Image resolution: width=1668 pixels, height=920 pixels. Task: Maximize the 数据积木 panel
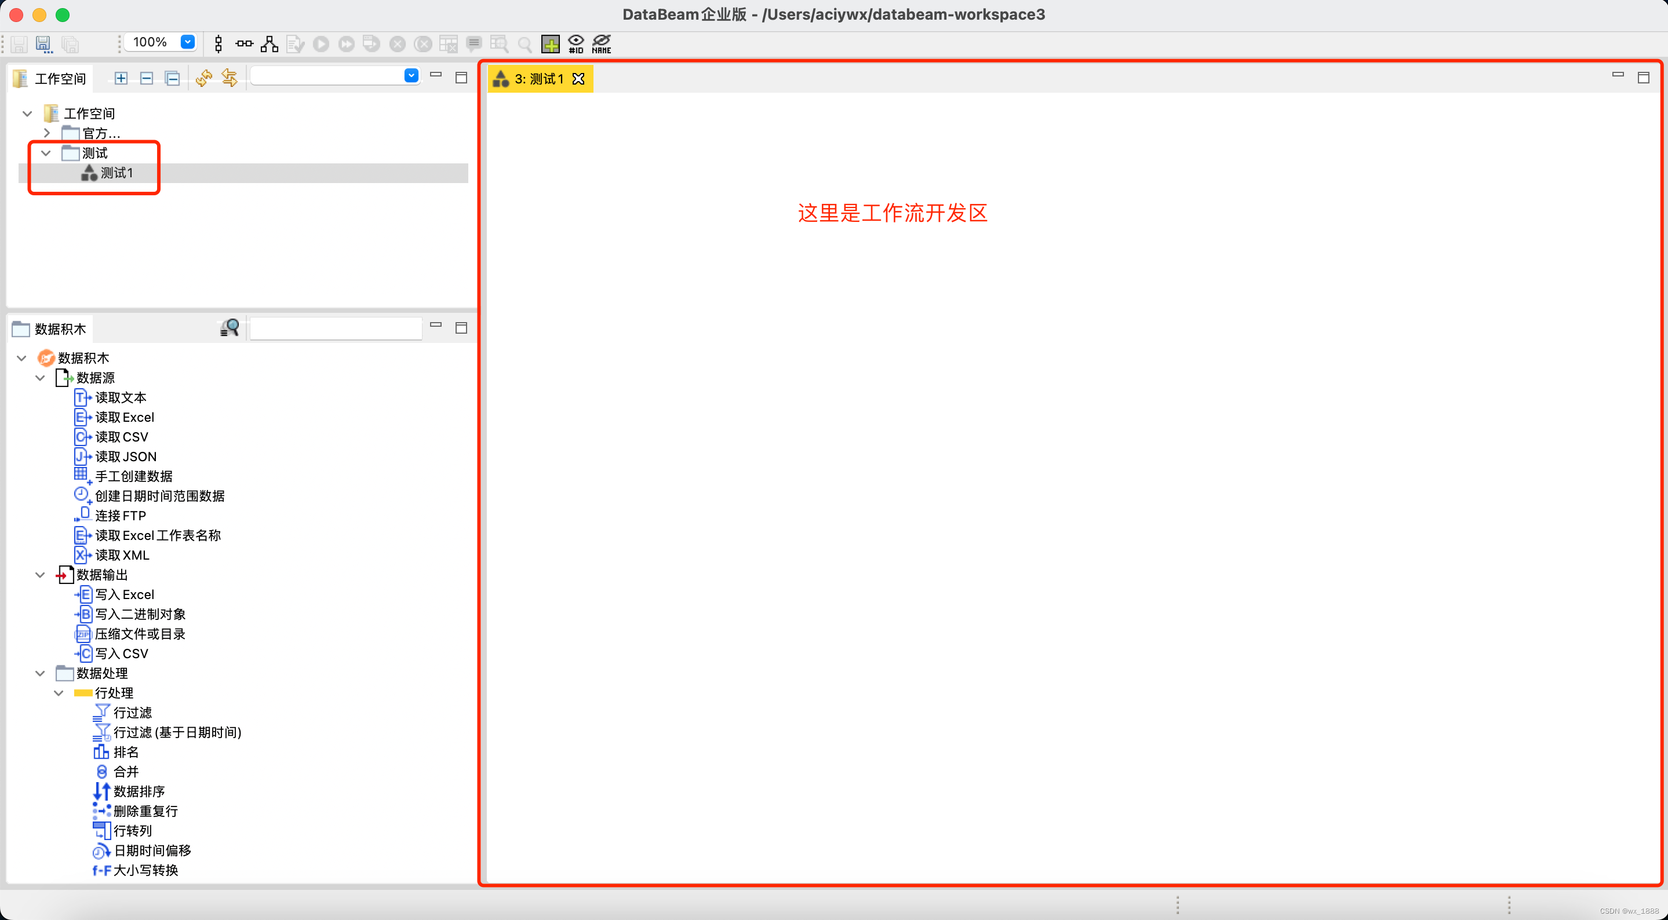[461, 328]
